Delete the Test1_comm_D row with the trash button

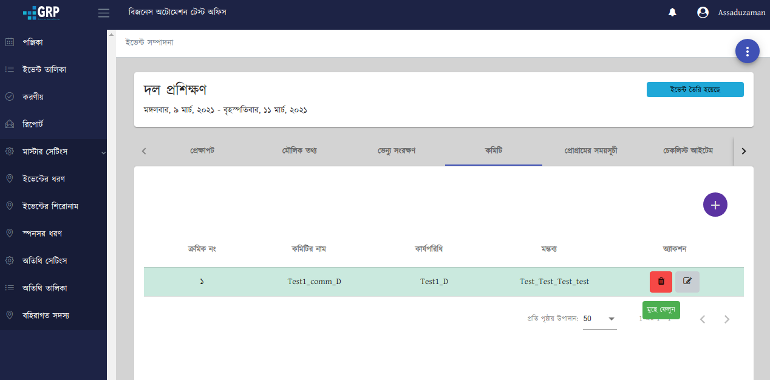[x=661, y=282]
